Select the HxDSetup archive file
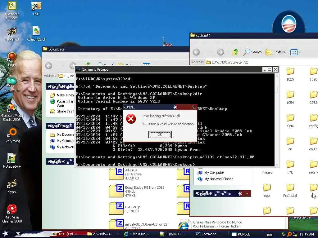This screenshot has width=318, height=238. pos(125,209)
